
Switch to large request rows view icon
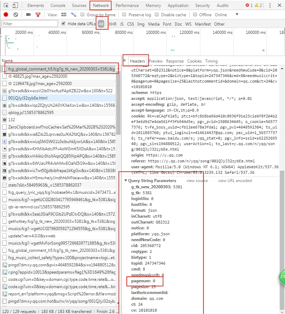64,15
